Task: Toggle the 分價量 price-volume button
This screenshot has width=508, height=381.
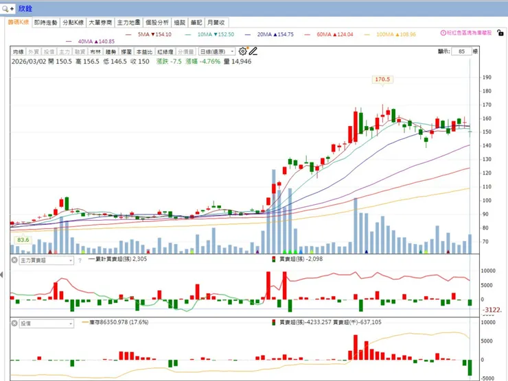Action: click(186, 52)
